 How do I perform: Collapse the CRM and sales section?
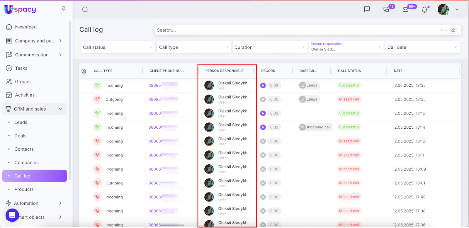[60, 109]
